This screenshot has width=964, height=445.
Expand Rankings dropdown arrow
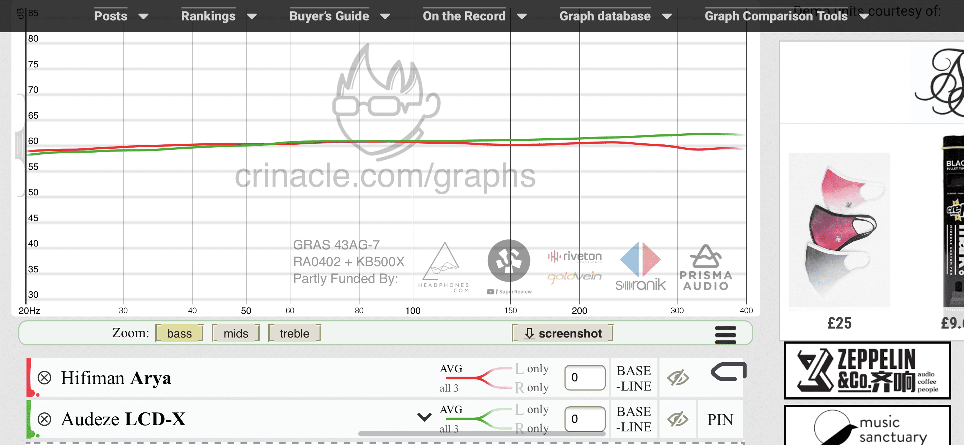(x=252, y=16)
